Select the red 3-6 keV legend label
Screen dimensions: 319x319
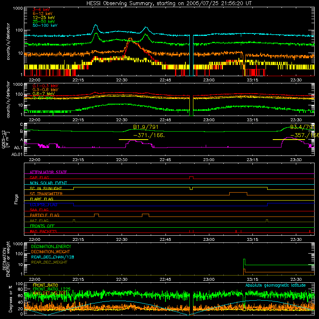[x=41, y=10]
